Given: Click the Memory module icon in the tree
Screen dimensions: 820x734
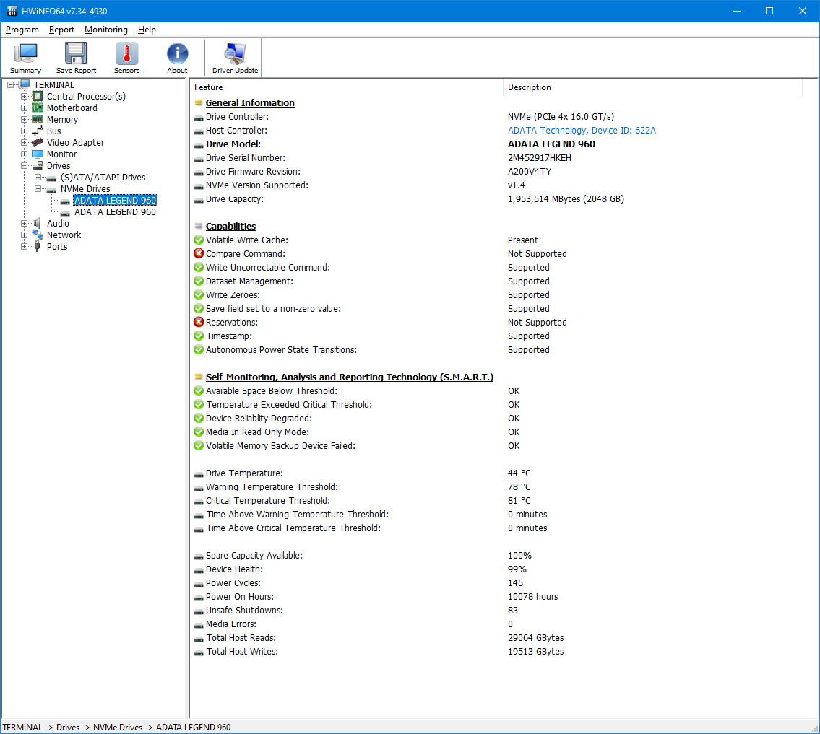Looking at the screenshot, I should pos(38,119).
